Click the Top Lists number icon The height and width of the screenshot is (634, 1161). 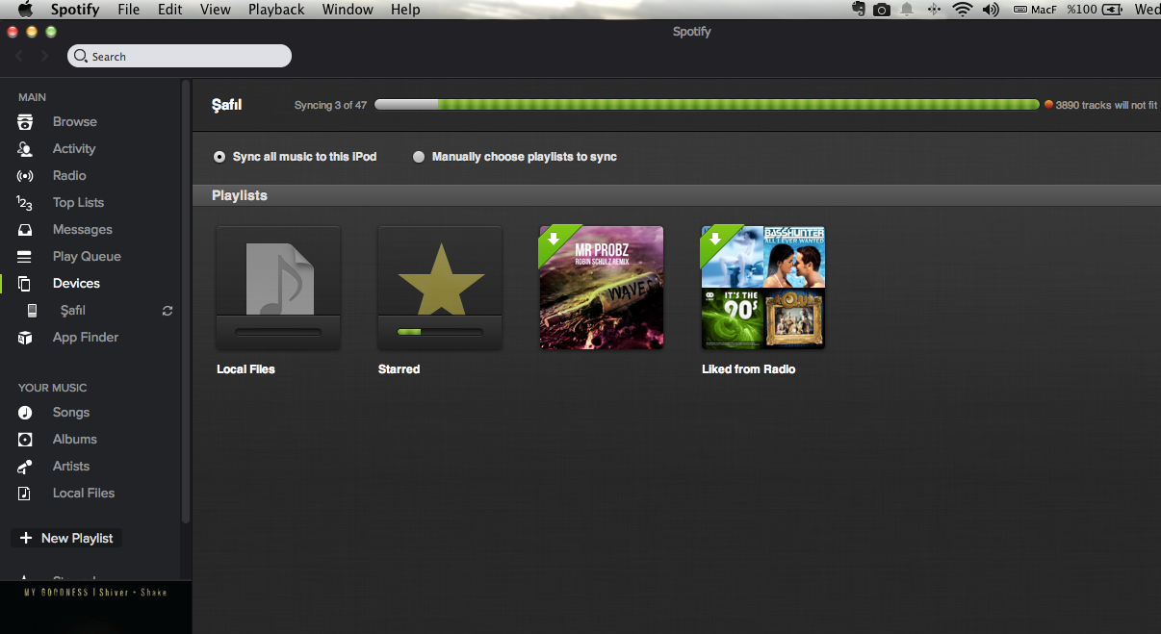tap(25, 203)
